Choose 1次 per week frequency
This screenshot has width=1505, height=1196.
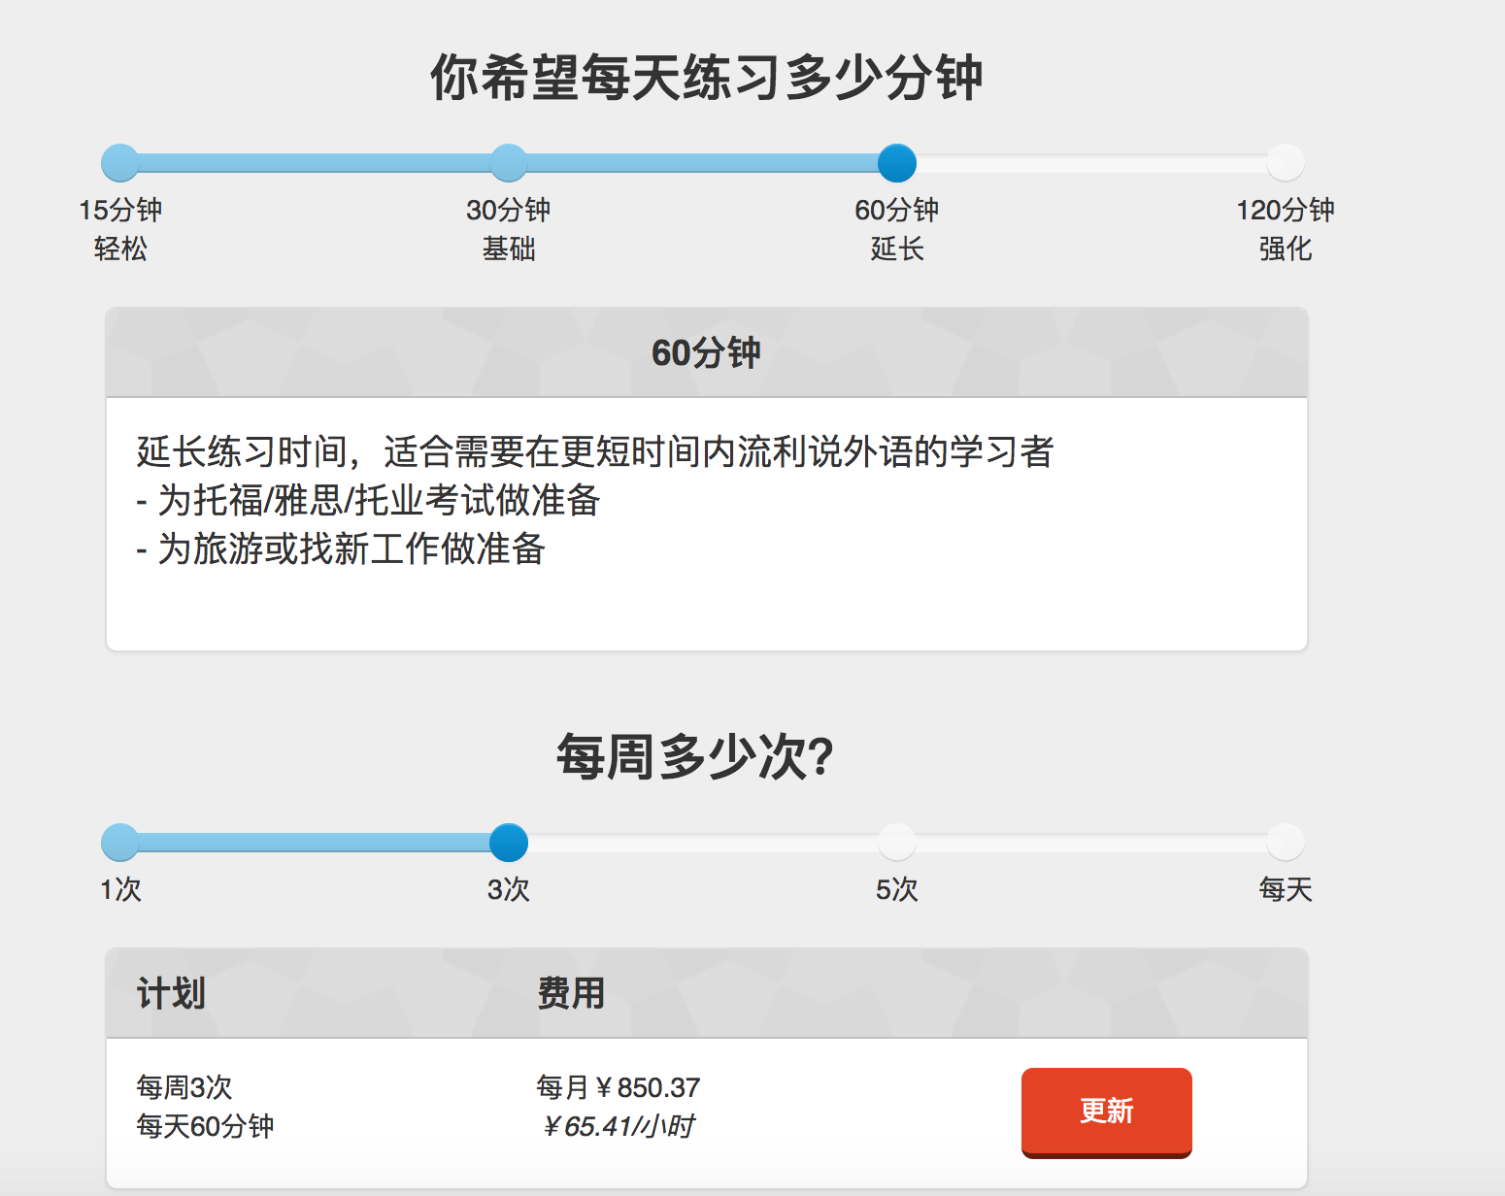point(118,843)
